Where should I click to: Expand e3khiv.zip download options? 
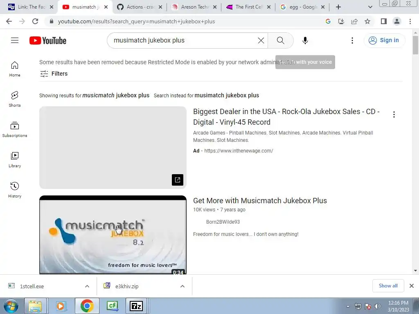click(182, 286)
